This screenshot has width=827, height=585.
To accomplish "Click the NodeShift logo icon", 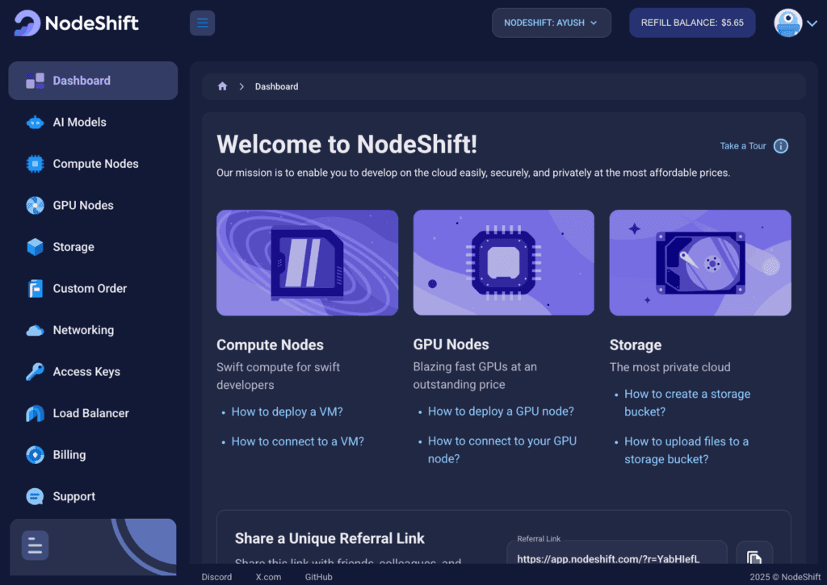I will (27, 23).
